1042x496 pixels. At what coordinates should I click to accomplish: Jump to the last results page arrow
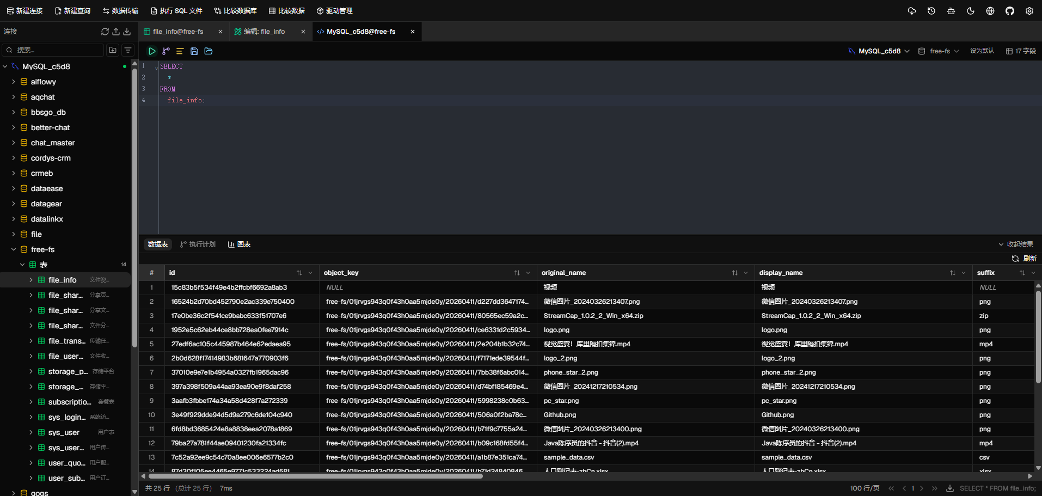pos(935,488)
